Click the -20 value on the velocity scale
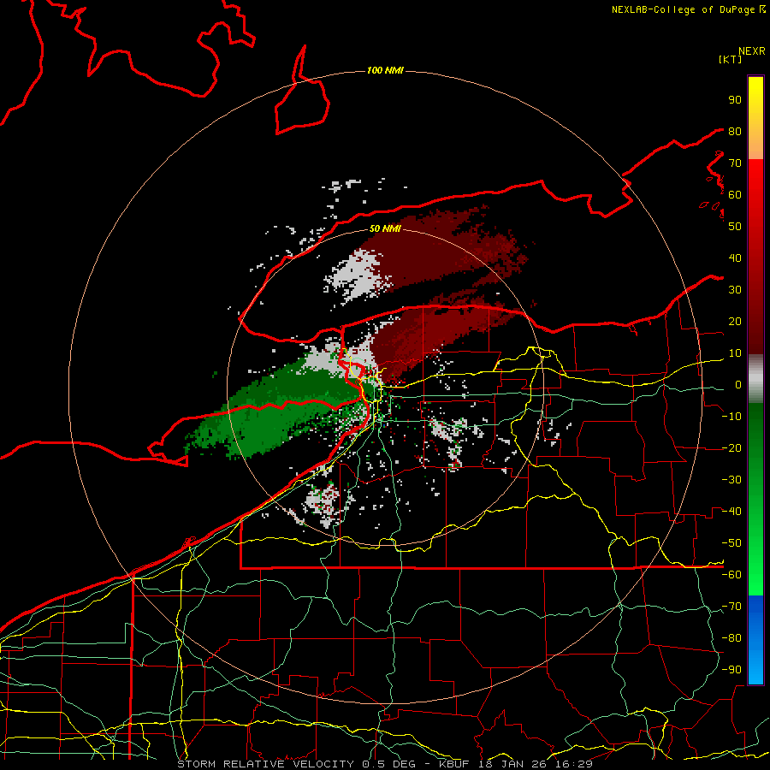 731,448
